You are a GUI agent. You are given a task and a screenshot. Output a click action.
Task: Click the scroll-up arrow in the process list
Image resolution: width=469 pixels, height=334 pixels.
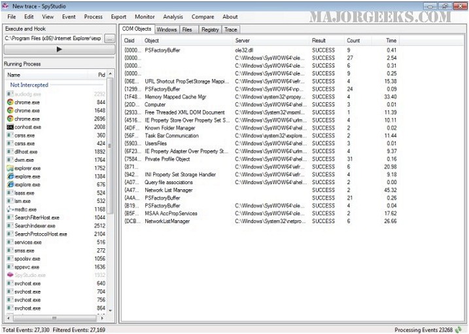[x=111, y=74]
